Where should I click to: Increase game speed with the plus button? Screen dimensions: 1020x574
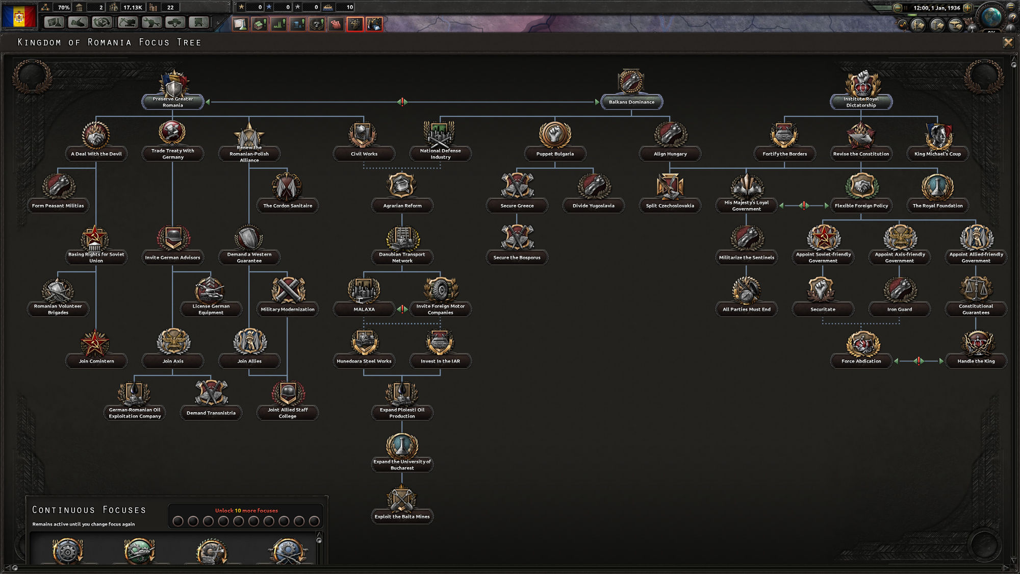tap(967, 8)
